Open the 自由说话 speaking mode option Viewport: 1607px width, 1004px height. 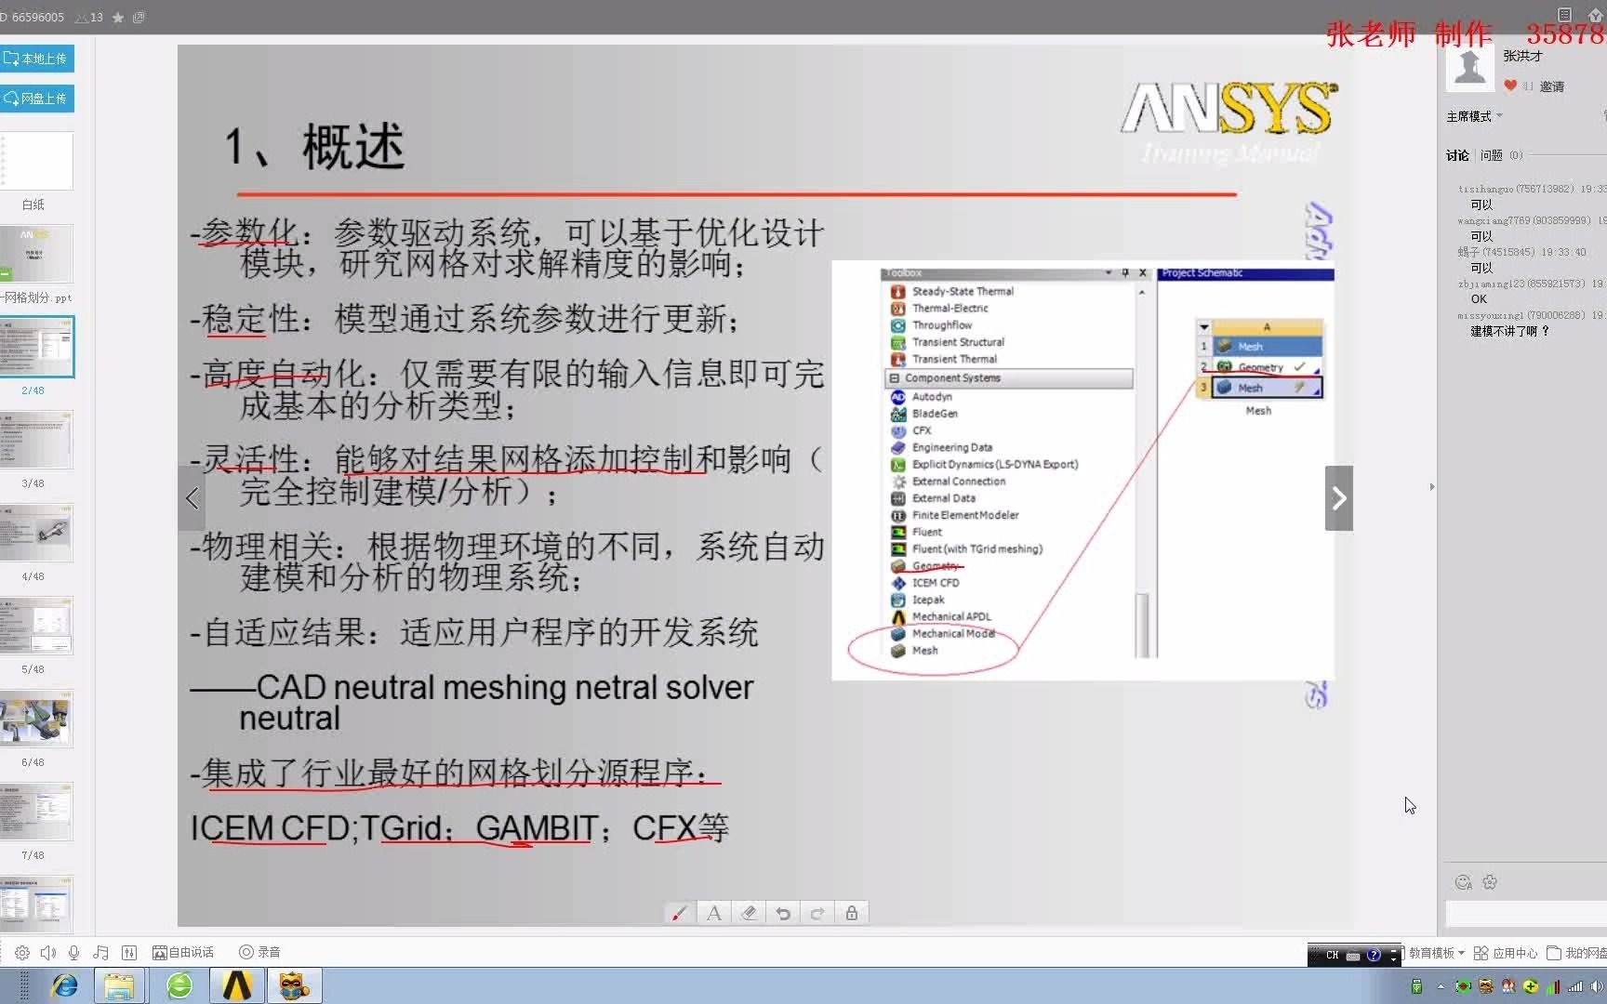(x=183, y=952)
